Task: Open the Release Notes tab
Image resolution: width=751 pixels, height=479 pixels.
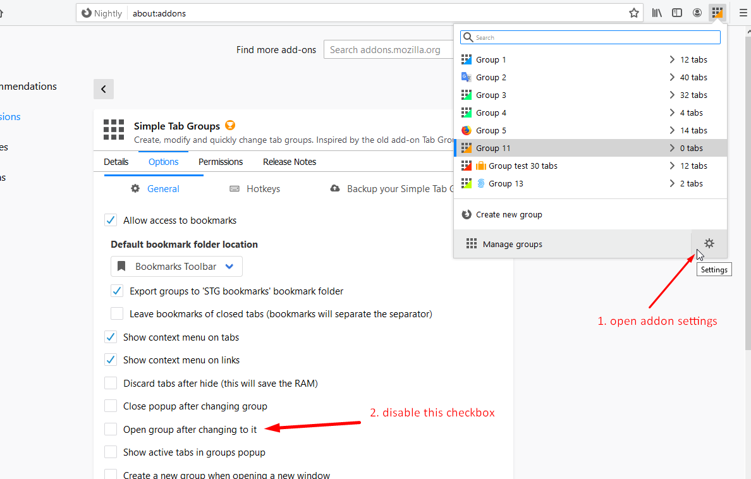Action: [290, 162]
